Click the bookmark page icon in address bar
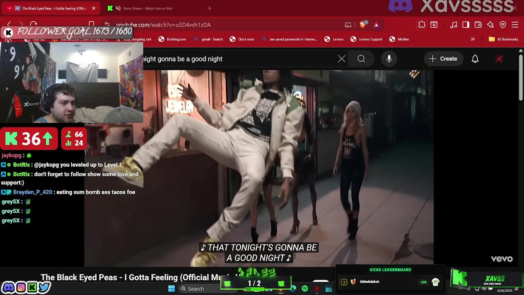 (92, 25)
